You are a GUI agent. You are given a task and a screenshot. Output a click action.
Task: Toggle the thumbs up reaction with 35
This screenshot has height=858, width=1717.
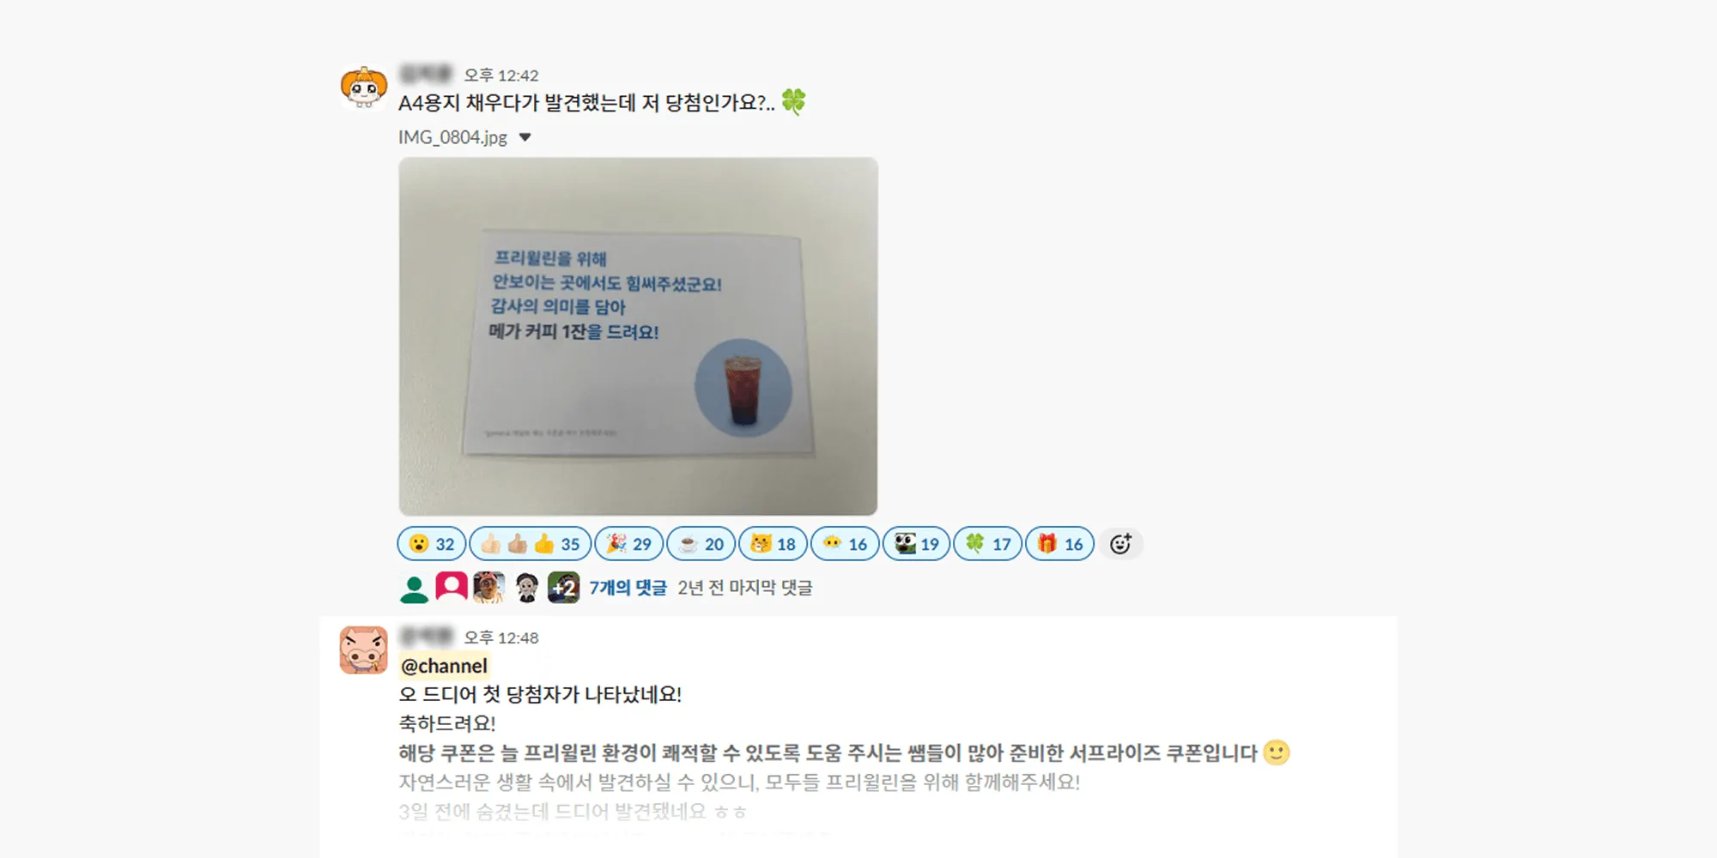(530, 544)
